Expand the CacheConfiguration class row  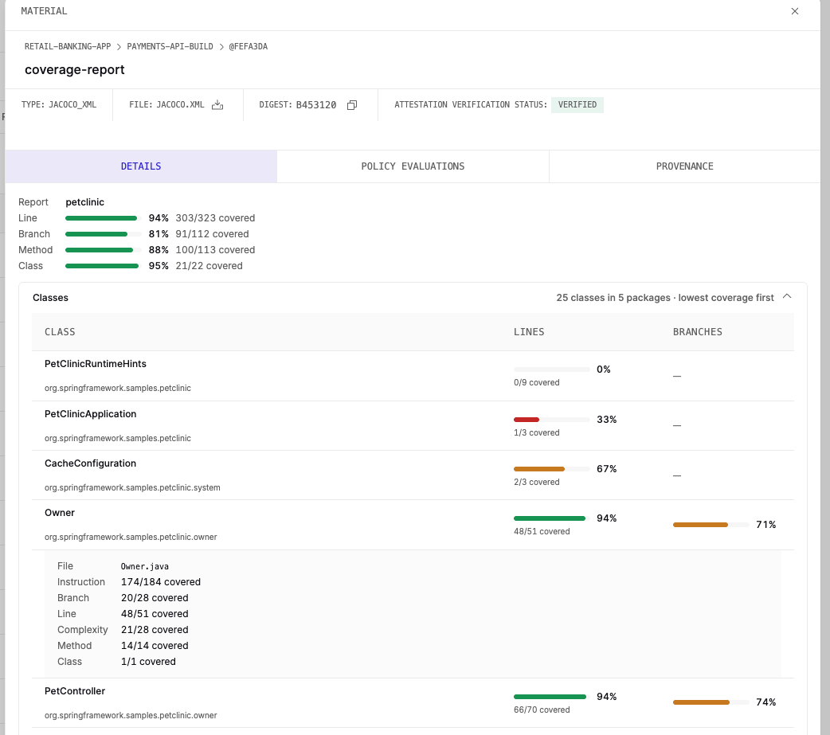[413, 475]
